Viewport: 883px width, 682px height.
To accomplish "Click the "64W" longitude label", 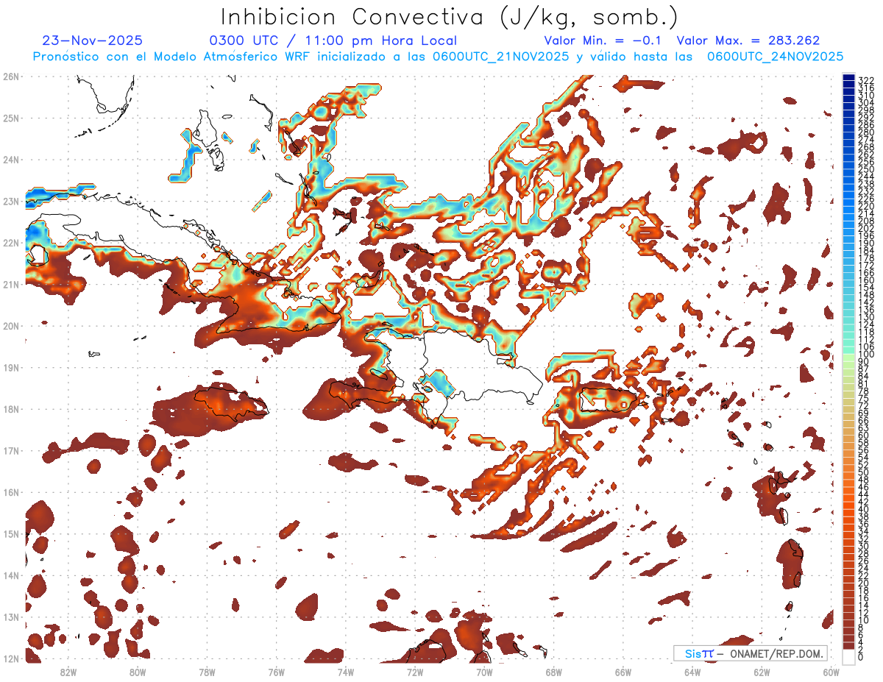I will pos(692,672).
